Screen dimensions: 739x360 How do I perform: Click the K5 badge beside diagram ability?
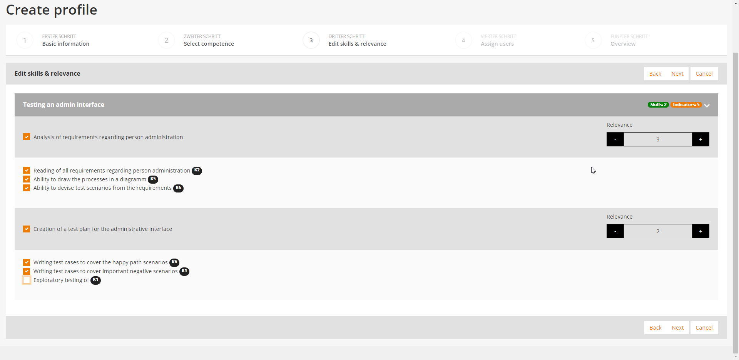tap(153, 179)
